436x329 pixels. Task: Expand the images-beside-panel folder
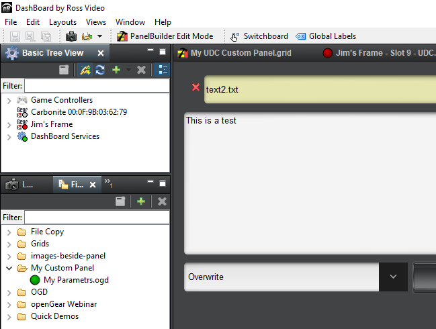(9, 256)
